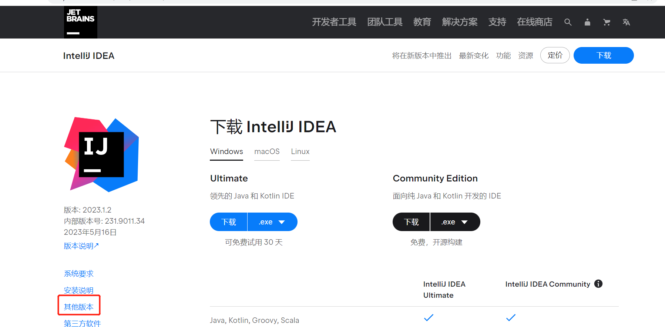Open the 支持 menu

tap(497, 22)
